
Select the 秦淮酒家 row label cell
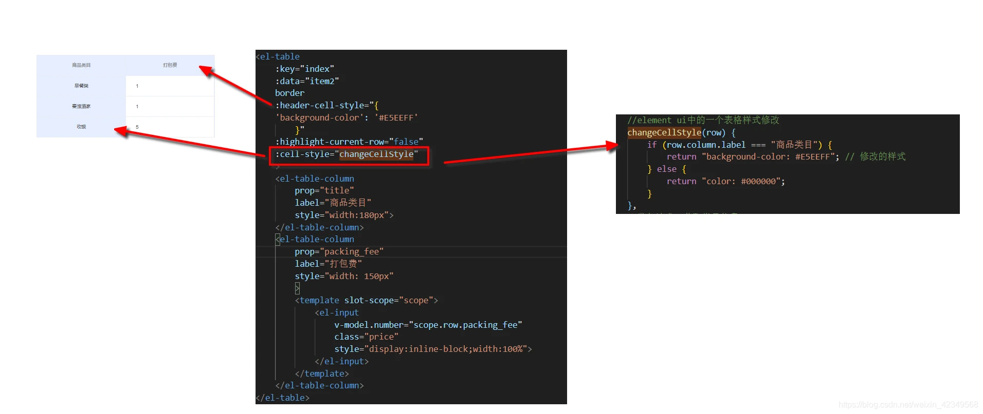(x=81, y=106)
